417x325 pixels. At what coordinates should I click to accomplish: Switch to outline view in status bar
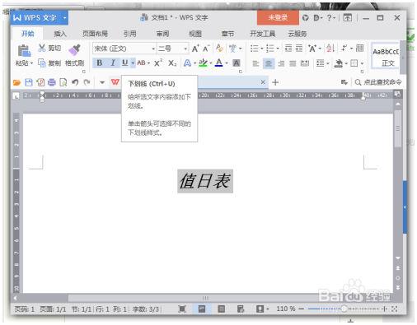(x=222, y=309)
